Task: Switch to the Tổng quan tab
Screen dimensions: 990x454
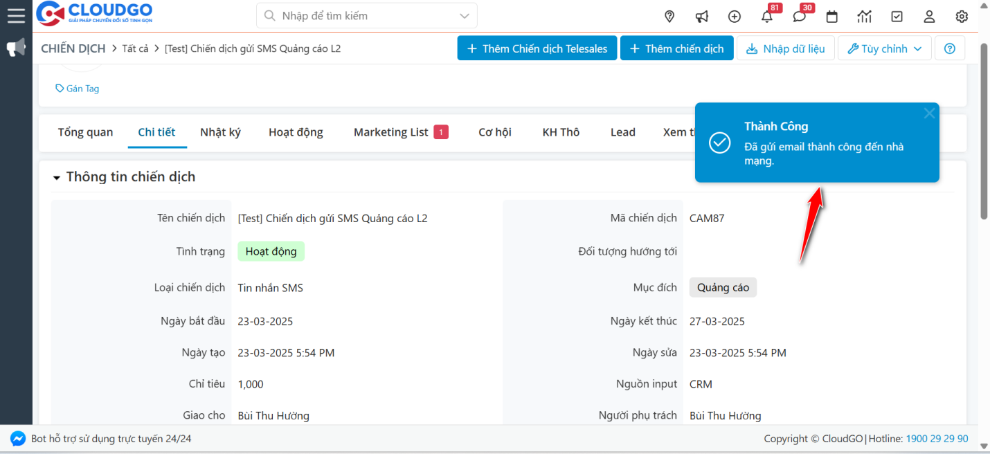Action: pyautogui.click(x=85, y=132)
